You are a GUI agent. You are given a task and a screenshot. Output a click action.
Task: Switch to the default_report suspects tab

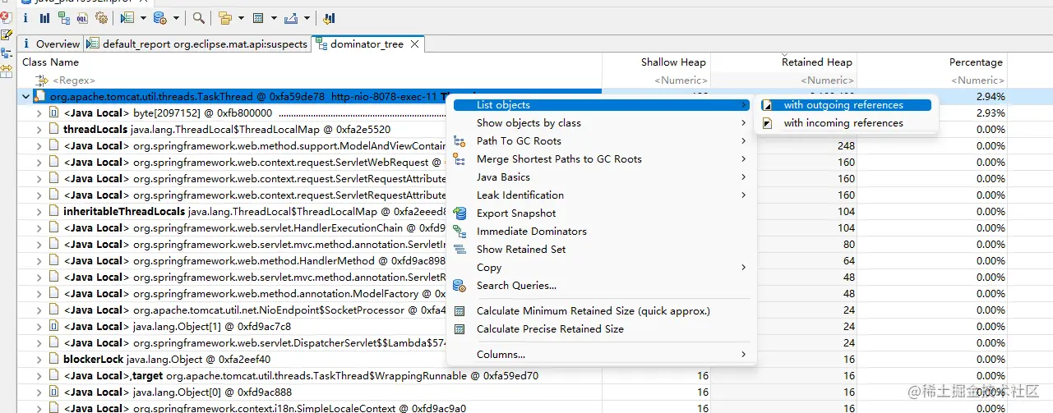tap(197, 44)
